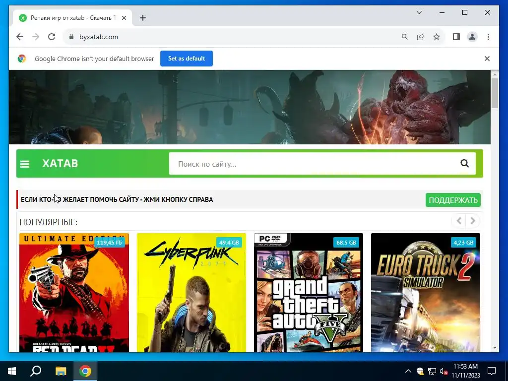This screenshot has height=381, width=508.
Task: Click the ПОДДЕРЖАТЬ support button
Action: coord(453,200)
